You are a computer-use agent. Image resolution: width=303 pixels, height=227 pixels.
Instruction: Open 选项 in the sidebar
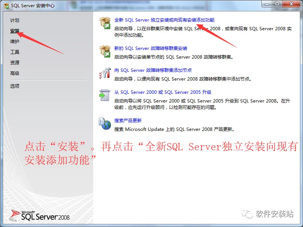[15, 86]
